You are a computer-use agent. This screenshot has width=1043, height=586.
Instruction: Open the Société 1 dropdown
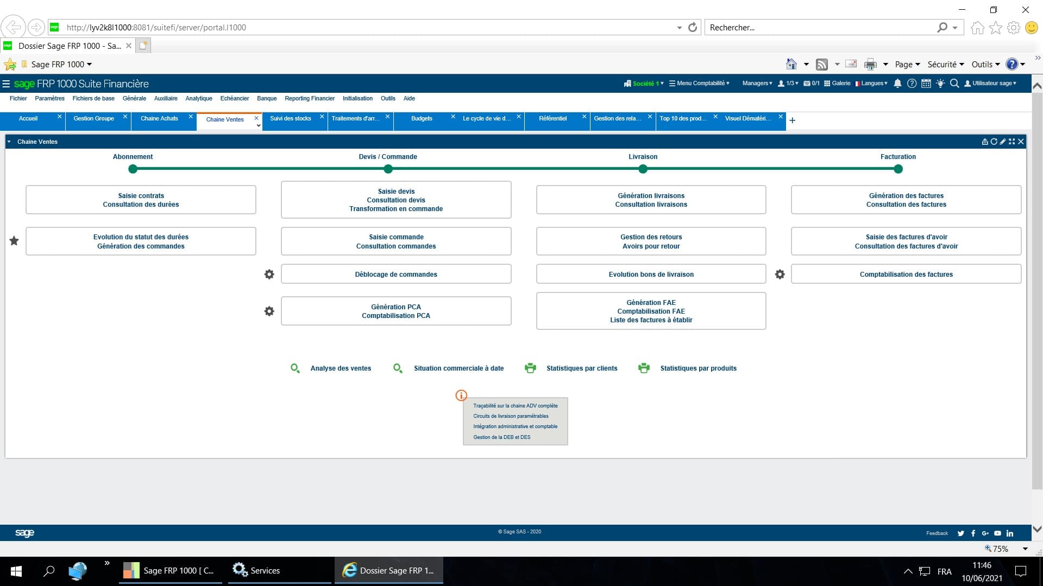pyautogui.click(x=644, y=84)
